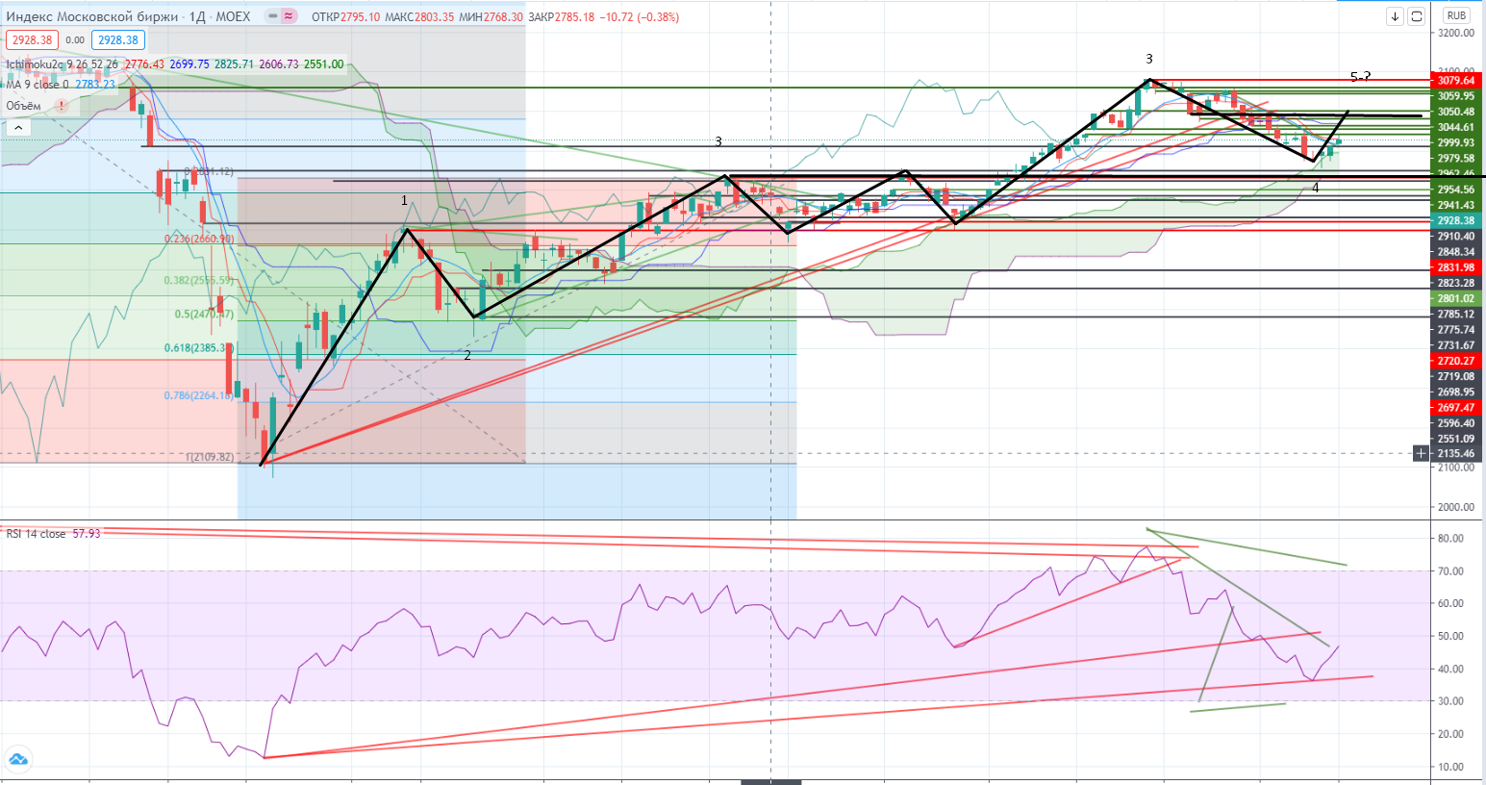Click the 3050.48 price axis label
Image resolution: width=1486 pixels, height=785 pixels.
pyautogui.click(x=1456, y=112)
